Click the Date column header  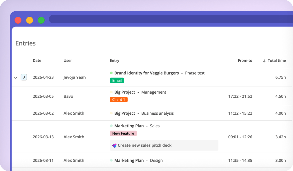coord(37,60)
